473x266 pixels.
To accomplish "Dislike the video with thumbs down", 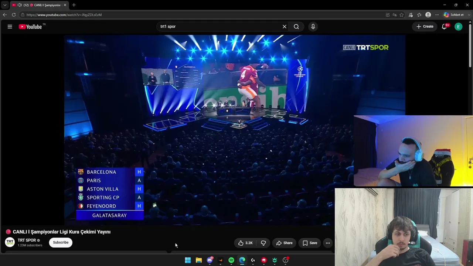I will (x=263, y=243).
